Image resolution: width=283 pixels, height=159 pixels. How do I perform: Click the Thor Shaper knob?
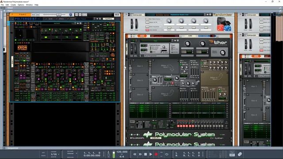coord(177,78)
